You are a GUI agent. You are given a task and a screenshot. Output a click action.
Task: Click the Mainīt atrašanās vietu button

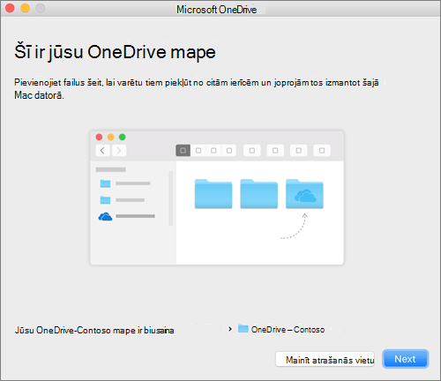click(x=325, y=359)
